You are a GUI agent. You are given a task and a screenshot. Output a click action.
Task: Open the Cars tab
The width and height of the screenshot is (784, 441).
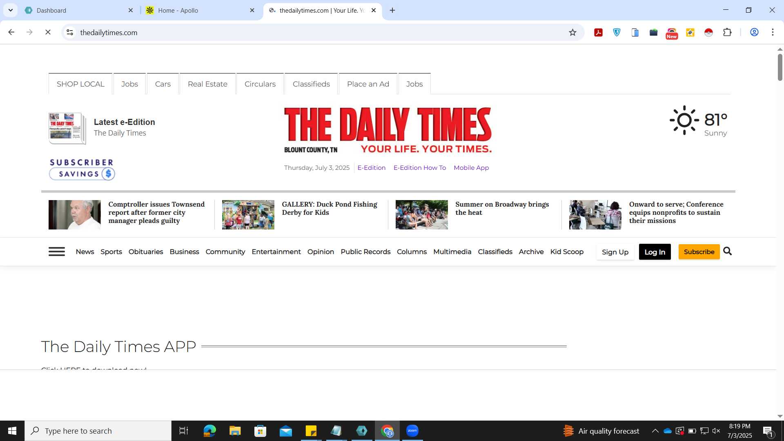coord(163,84)
